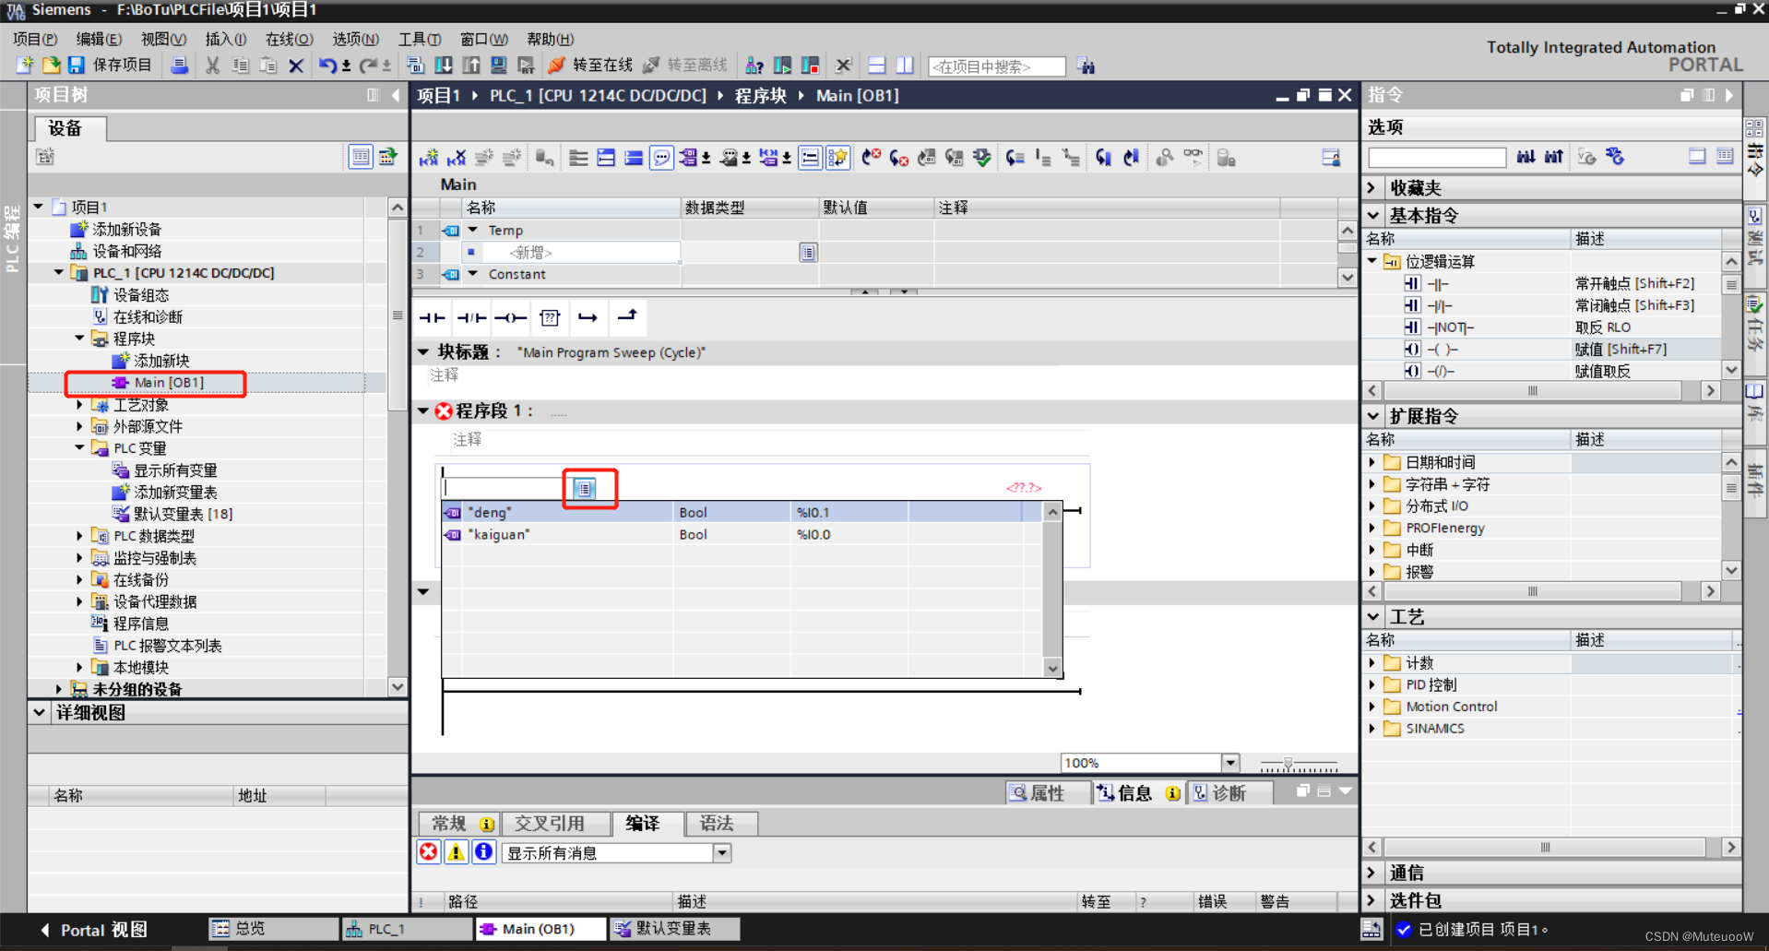Adjust the editor zoom slider
Screen dimensions: 1769x951
coord(1288,764)
